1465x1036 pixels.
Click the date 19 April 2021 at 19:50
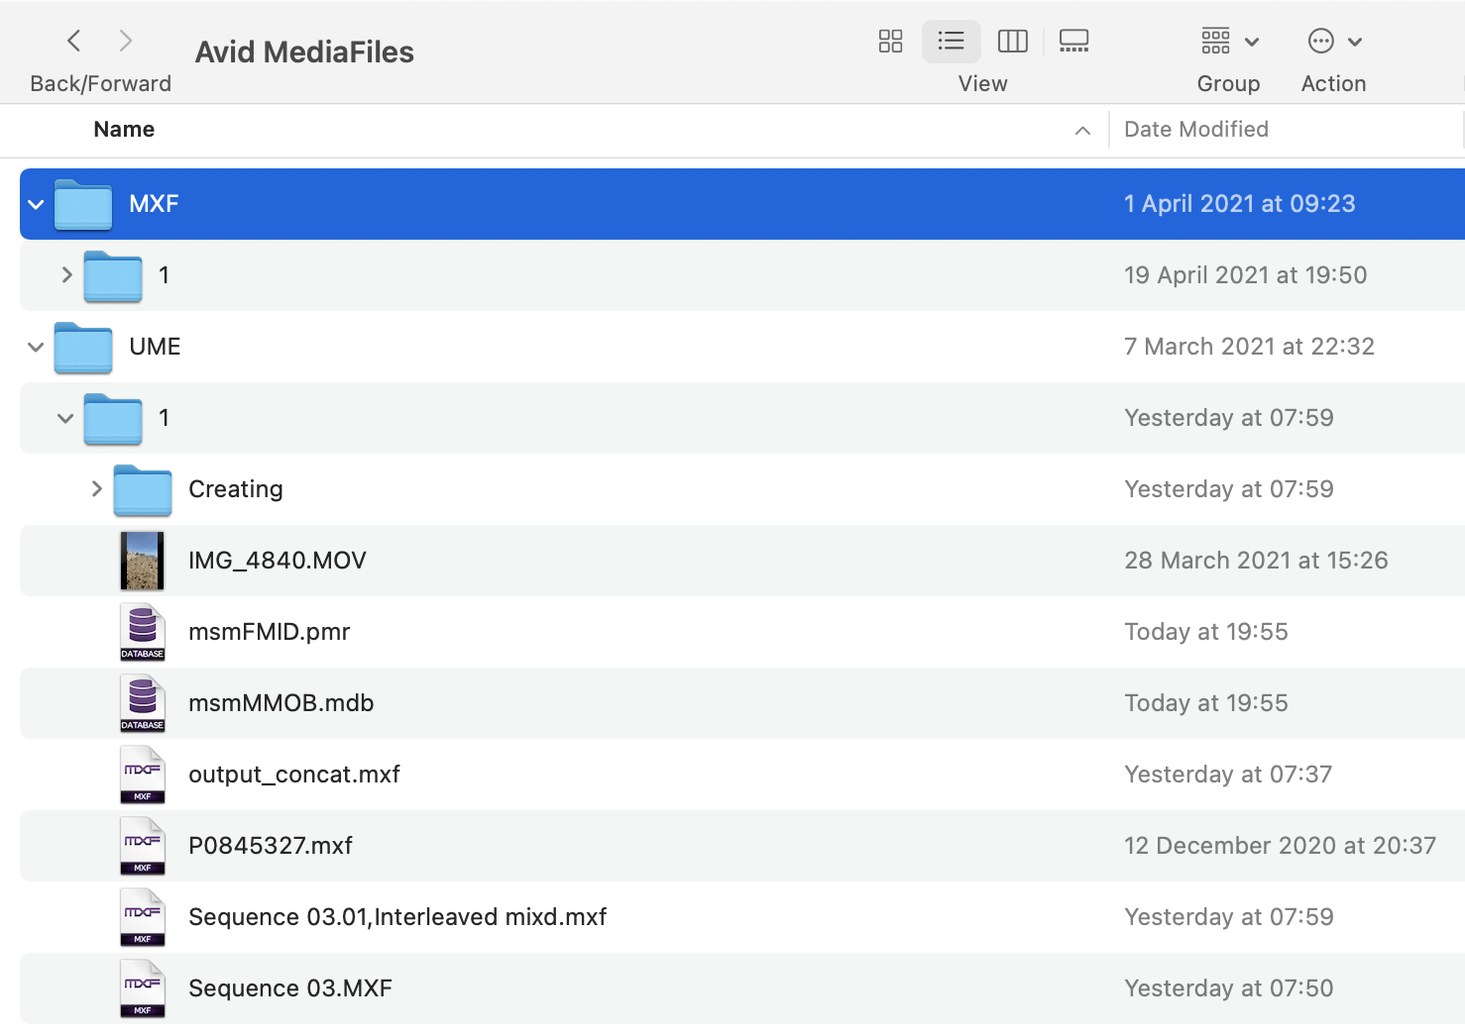point(1245,275)
